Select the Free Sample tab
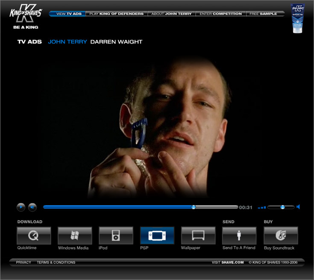This screenshot has width=314, height=280. pyautogui.click(x=263, y=14)
